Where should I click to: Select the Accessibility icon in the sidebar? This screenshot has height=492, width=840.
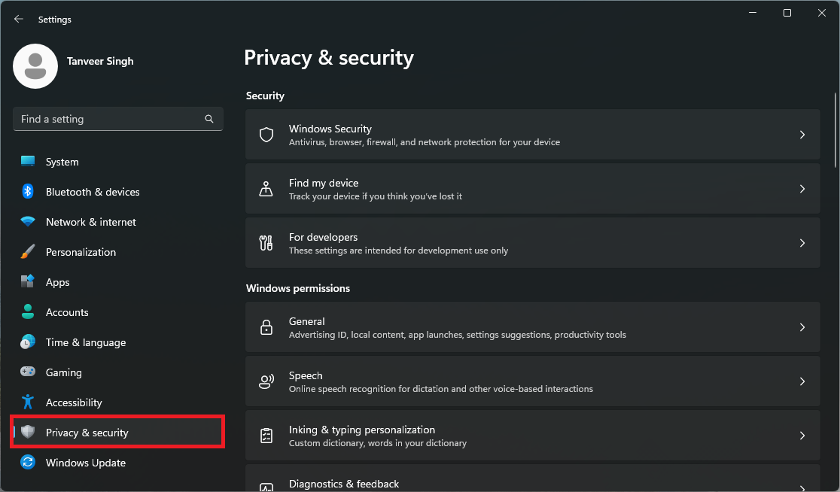click(27, 402)
